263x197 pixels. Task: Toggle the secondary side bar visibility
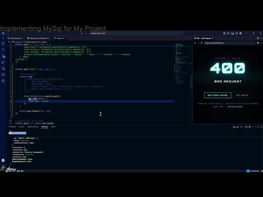(237, 33)
